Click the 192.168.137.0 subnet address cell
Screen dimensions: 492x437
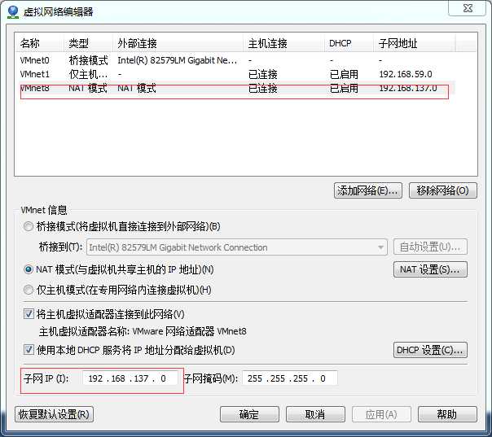pyautogui.click(x=408, y=88)
